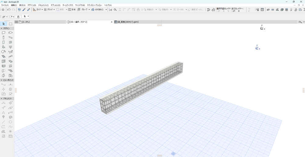The width and height of the screenshot is (305, 157).
Task: Select the Text tool
Action: [x=3, y=112]
